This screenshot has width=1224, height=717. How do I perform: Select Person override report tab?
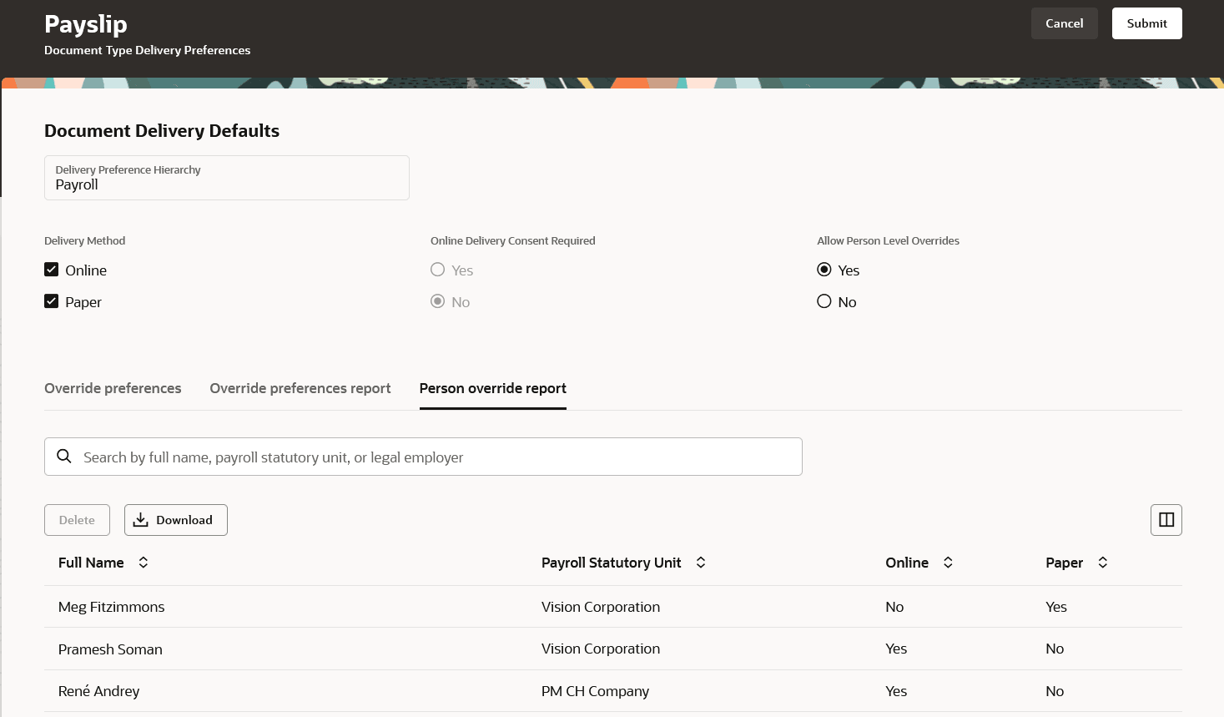tap(492, 388)
